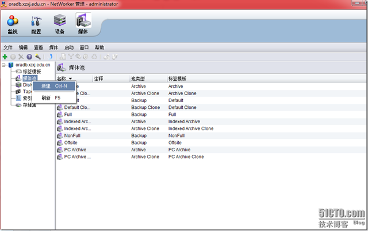Select the PC Archive pool name
The image size is (368, 231).
(75, 150)
